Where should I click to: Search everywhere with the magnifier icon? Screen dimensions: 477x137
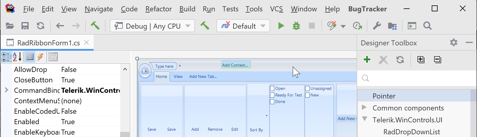[x=428, y=26]
